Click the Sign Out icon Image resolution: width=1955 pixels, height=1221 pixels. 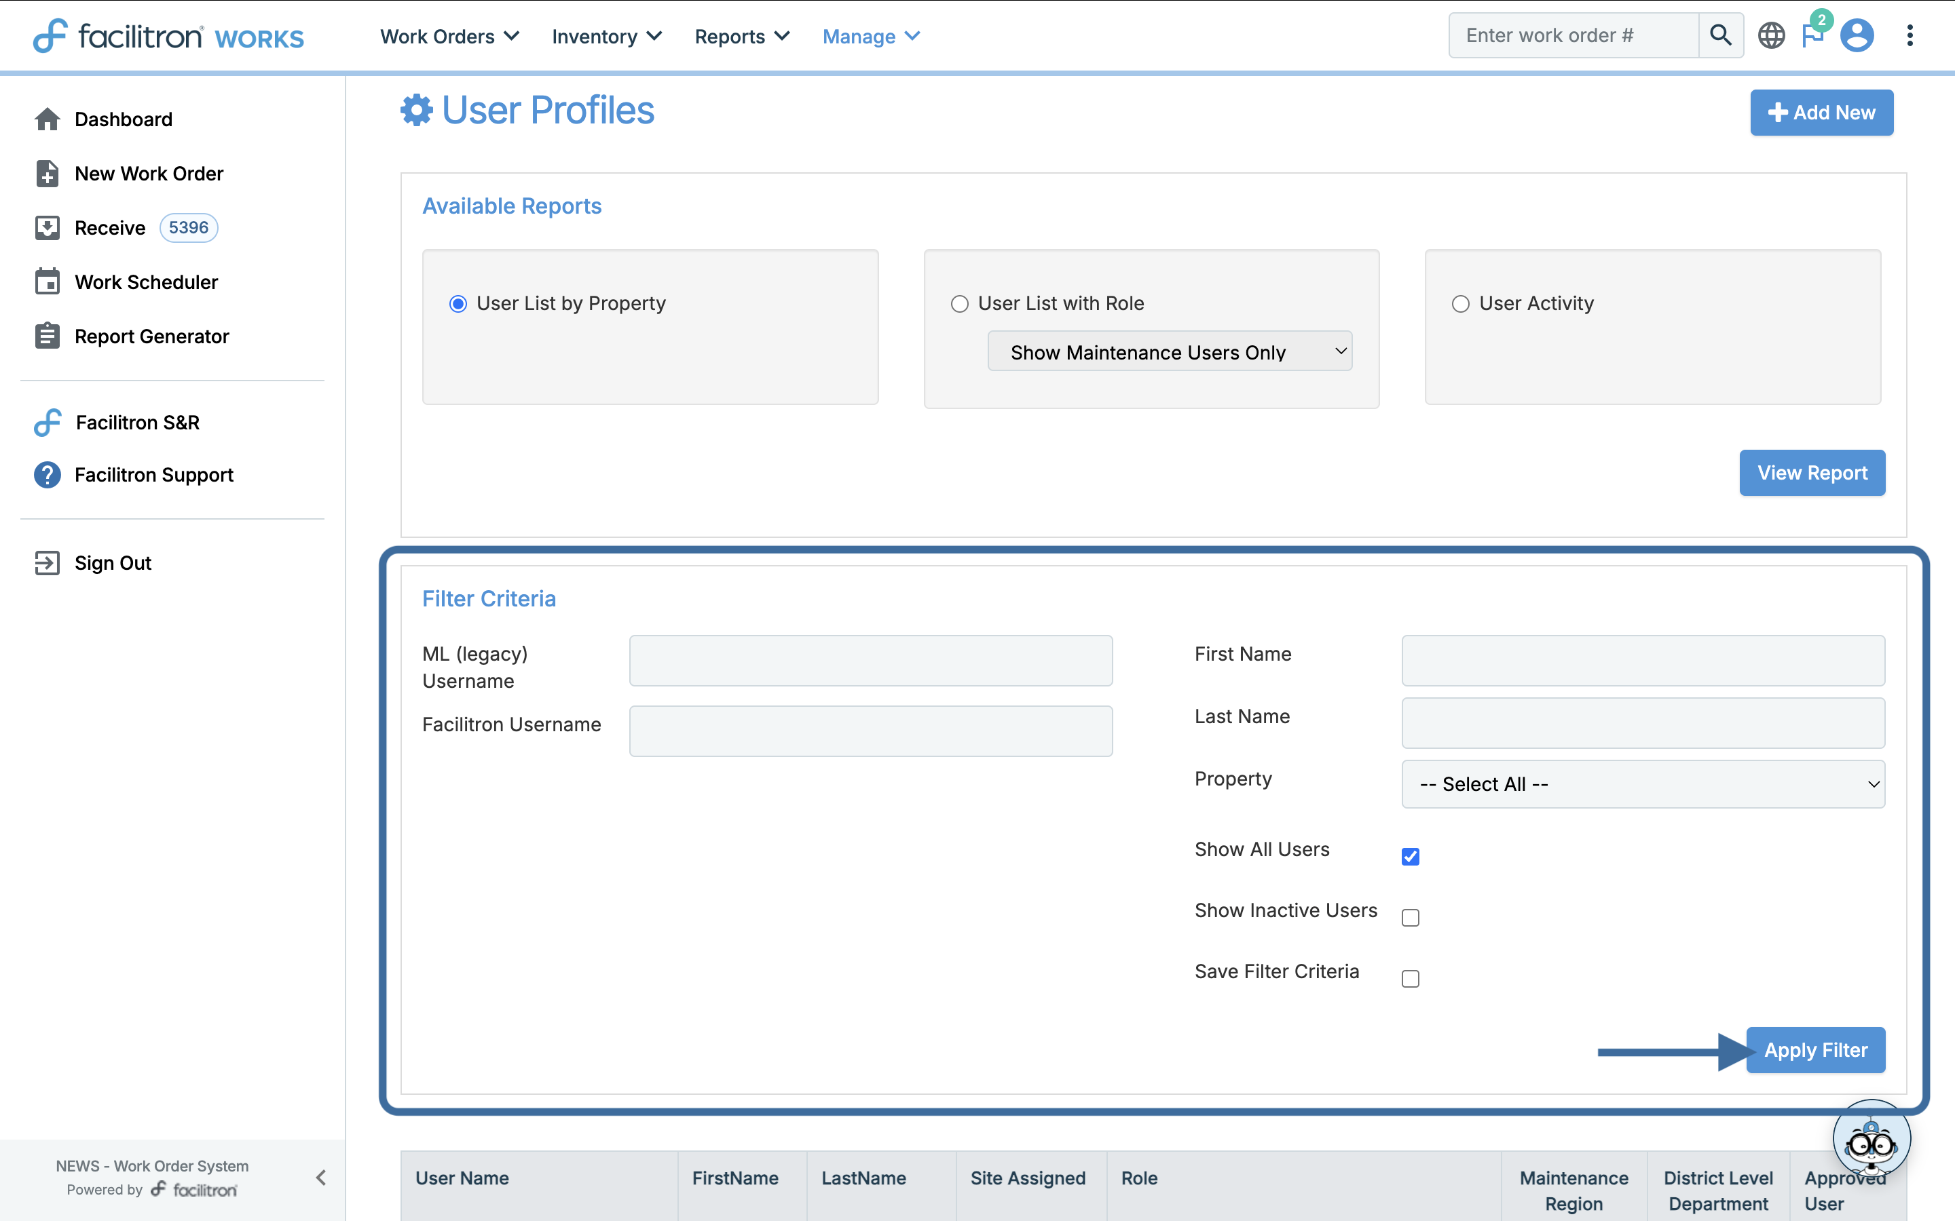(x=47, y=563)
